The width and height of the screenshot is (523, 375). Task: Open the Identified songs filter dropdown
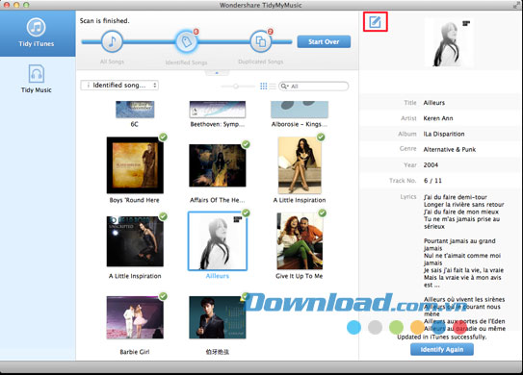tap(119, 86)
